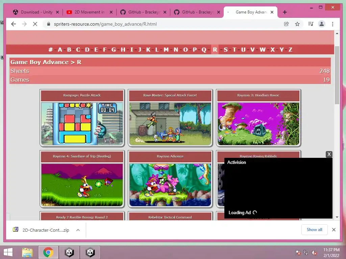Go back using the browser back arrow
Viewport: 346px width, 259px height.
tap(14, 24)
